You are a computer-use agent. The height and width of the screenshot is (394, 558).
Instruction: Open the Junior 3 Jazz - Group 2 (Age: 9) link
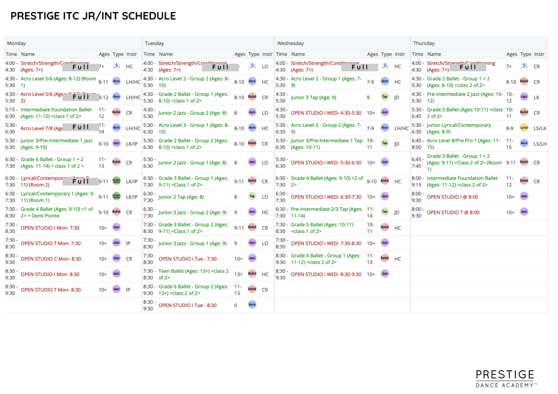click(192, 212)
